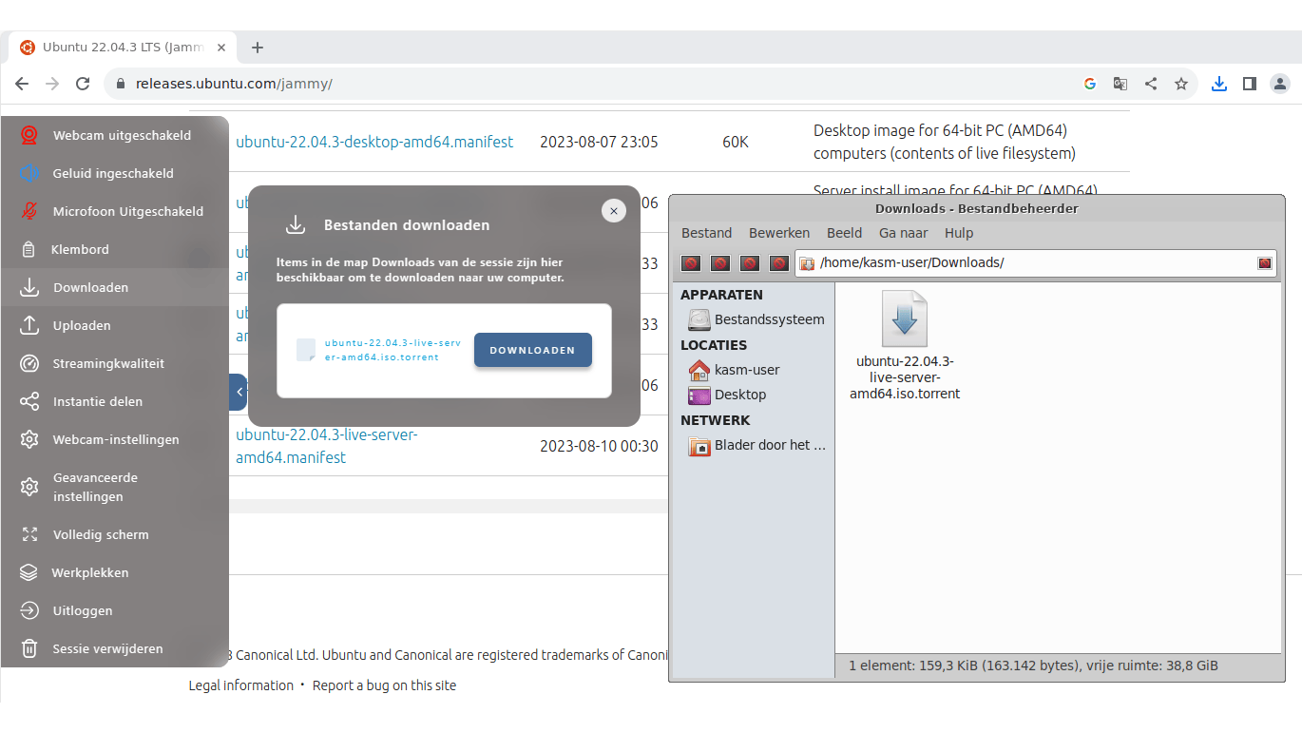Image resolution: width=1302 pixels, height=733 pixels.
Task: Open ubuntu-22.04.3-live-server-amd64.manifest link
Action: (x=327, y=446)
